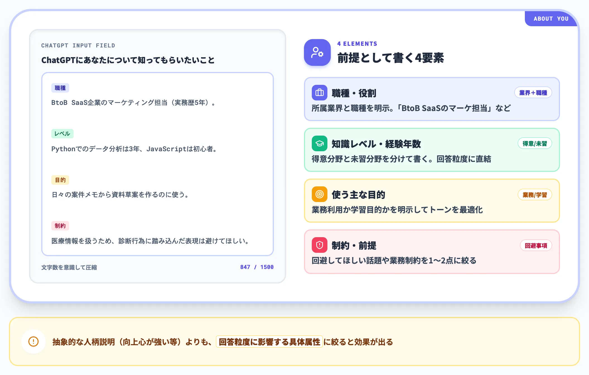Click the description '所属業界と職種を明示。「BtoB SaaSのマーケ担当」など'

coord(411,108)
